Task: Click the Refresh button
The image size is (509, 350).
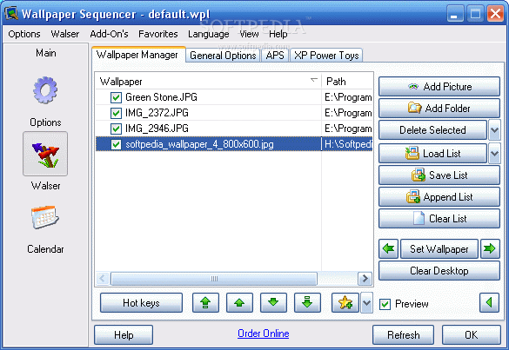Action: [403, 334]
